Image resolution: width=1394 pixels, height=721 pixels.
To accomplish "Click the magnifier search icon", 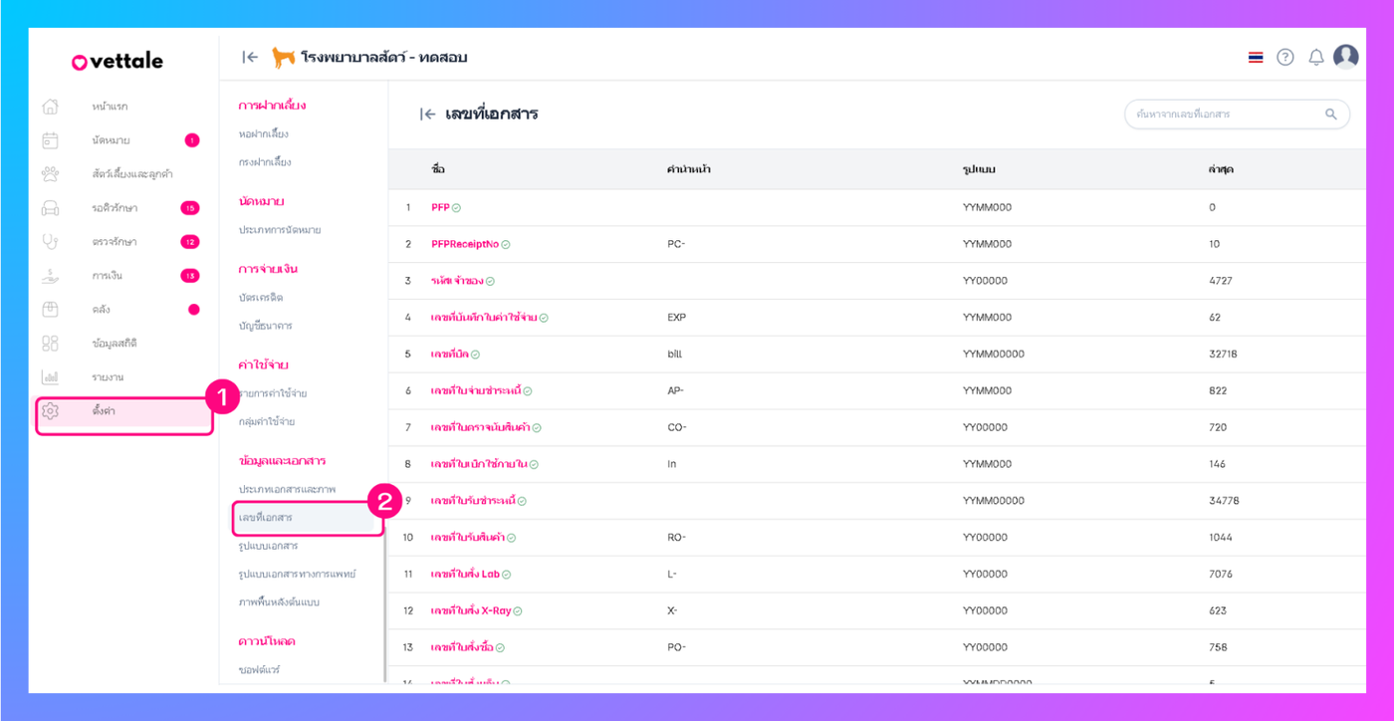I will pyautogui.click(x=1330, y=115).
